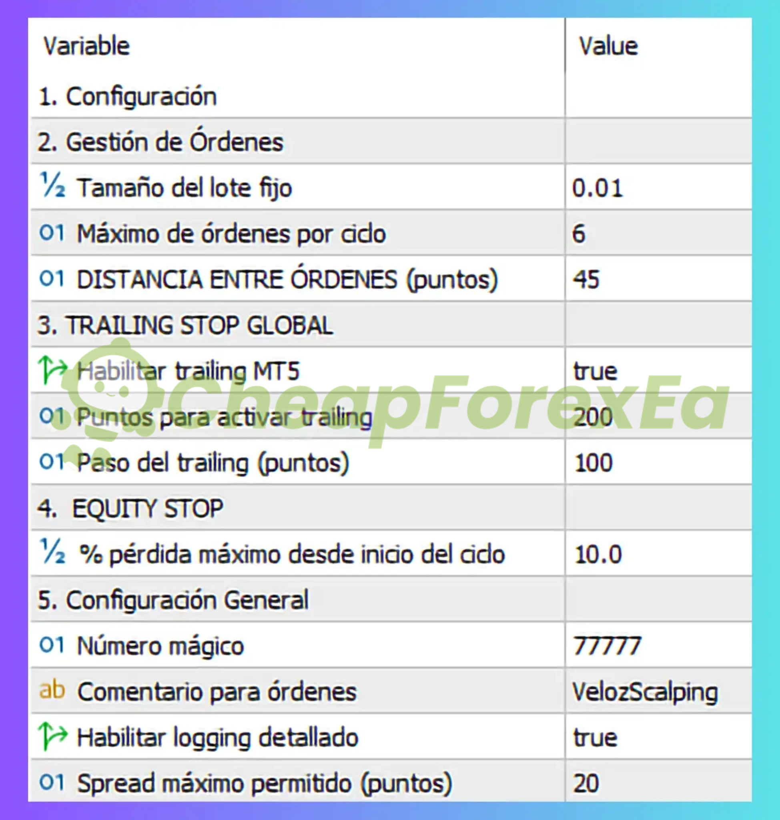Click the ab string icon beside Comentario para órdenes
The image size is (780, 820).
[x=52, y=690]
